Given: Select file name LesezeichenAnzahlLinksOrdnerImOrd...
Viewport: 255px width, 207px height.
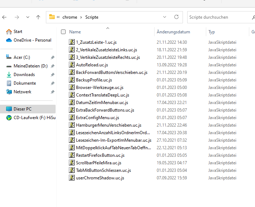Looking at the screenshot, I should pos(113,133).
